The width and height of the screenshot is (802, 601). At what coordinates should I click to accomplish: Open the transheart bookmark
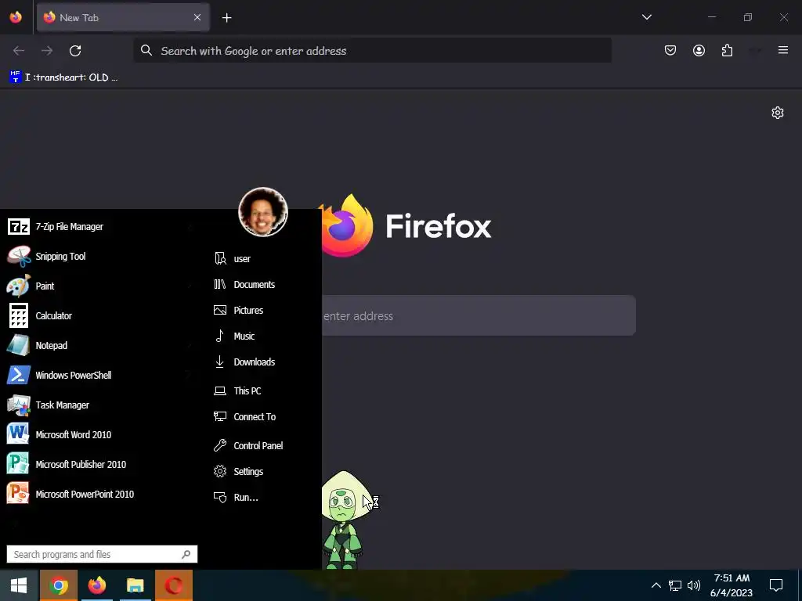63,77
